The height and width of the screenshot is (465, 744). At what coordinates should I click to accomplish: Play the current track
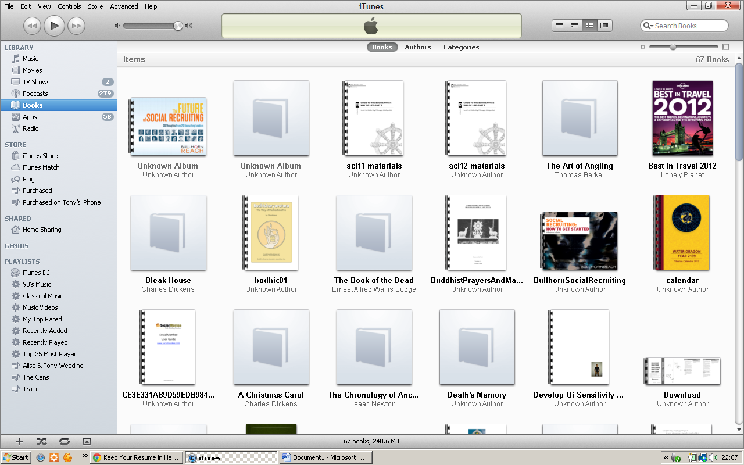(x=54, y=26)
